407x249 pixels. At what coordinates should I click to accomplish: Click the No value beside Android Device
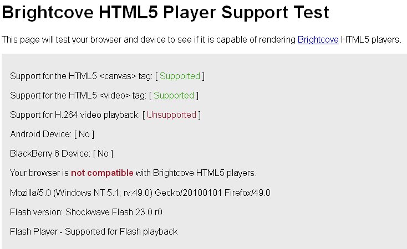pyautogui.click(x=84, y=134)
